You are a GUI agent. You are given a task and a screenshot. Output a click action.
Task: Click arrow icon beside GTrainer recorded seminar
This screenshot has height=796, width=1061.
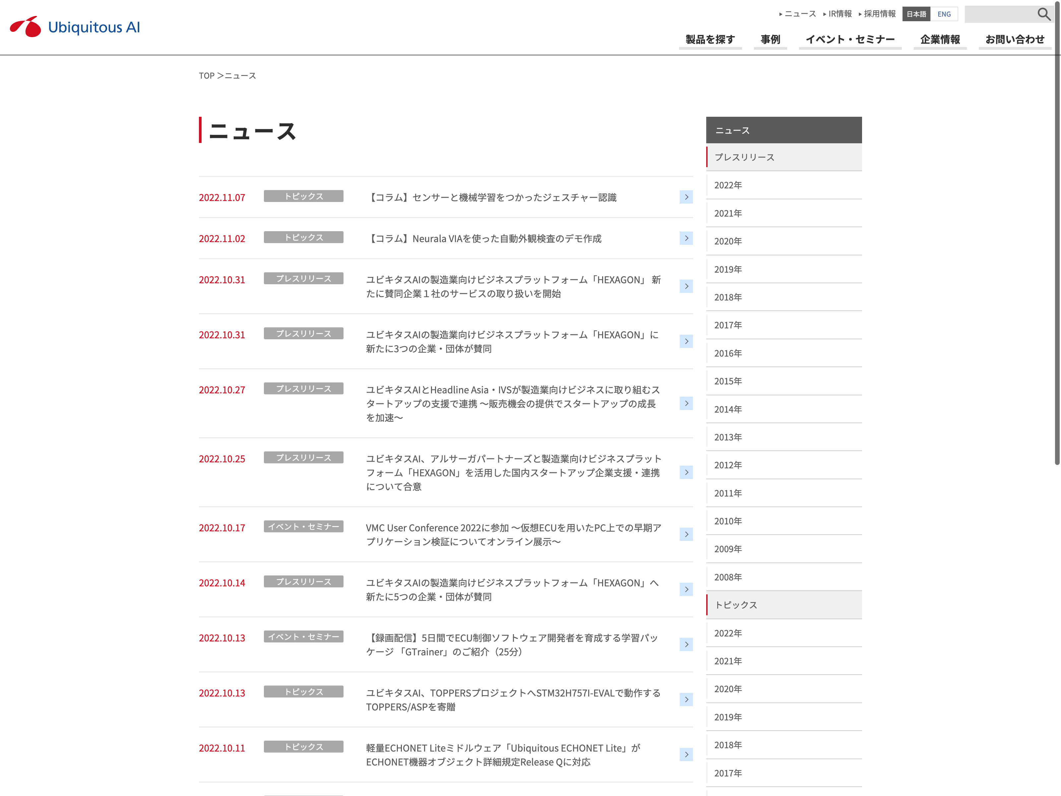[x=686, y=644]
